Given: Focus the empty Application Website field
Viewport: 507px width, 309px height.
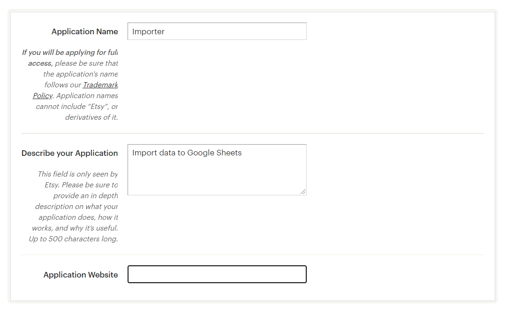Looking at the screenshot, I should 217,274.
